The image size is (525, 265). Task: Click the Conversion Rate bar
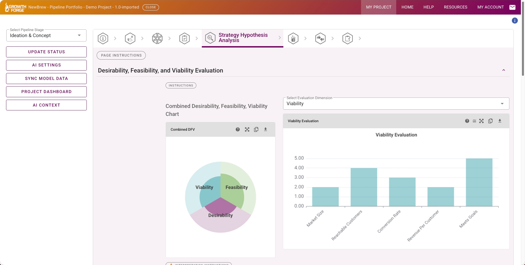402,192
